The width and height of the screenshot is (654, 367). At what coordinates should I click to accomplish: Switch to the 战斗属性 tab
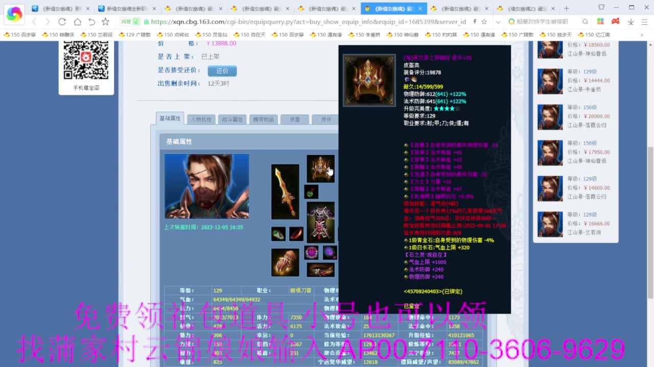pyautogui.click(x=232, y=119)
